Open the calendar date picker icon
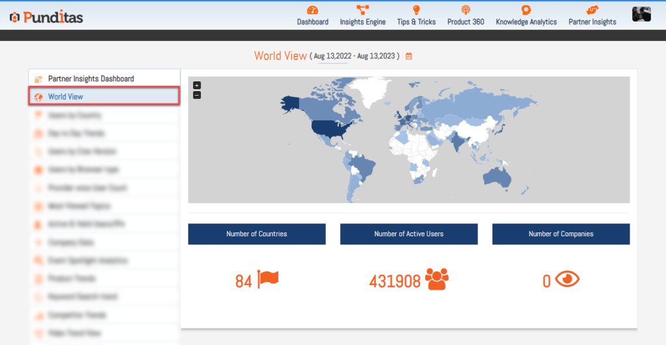This screenshot has height=345, width=666. pos(409,56)
